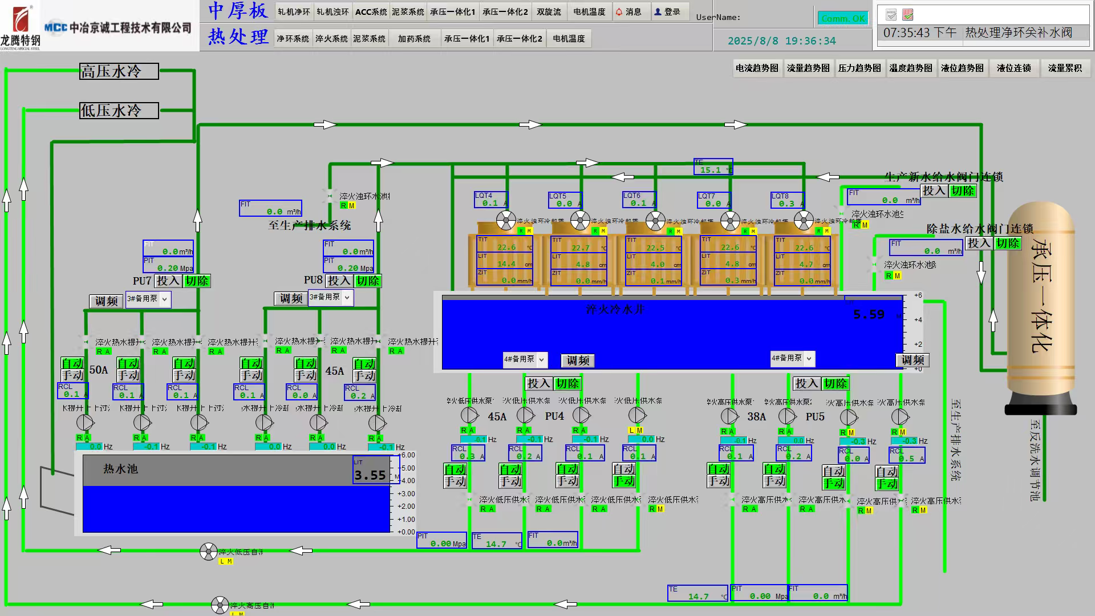Click the cooling tower fan below LQT6

pos(655,220)
